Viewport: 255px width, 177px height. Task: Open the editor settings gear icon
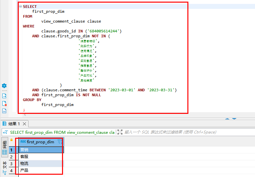pos(4,86)
